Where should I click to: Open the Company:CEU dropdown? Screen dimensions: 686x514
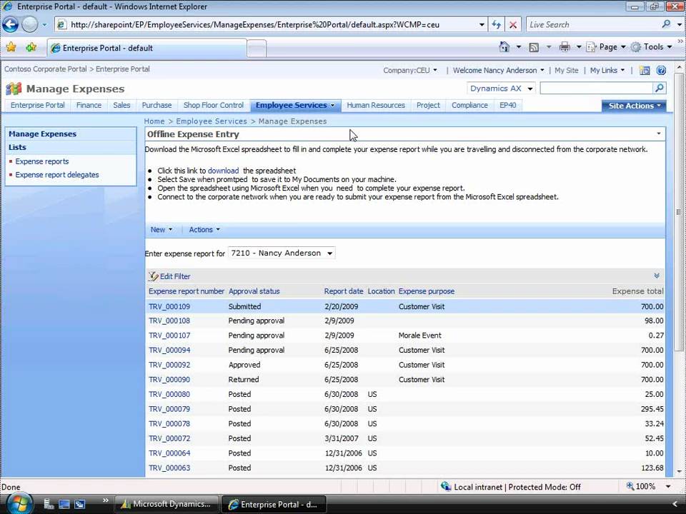coord(410,71)
